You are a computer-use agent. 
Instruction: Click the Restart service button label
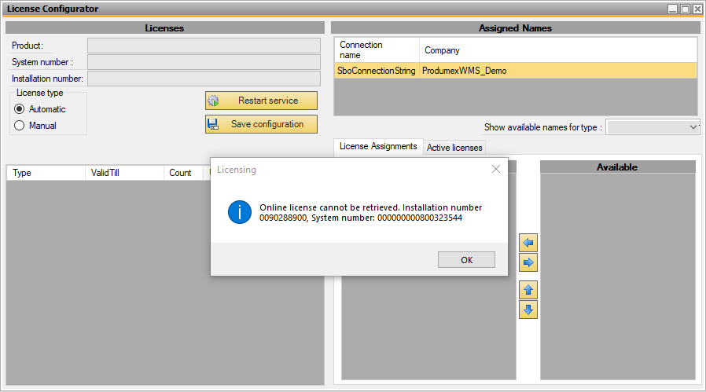pyautogui.click(x=268, y=101)
